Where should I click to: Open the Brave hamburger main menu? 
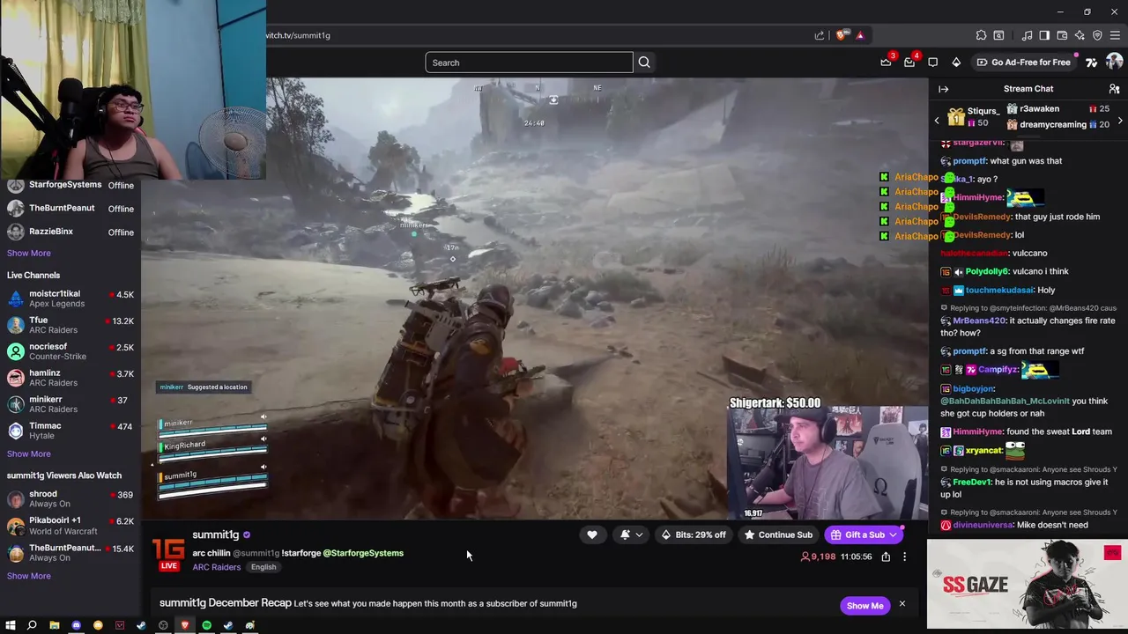(x=1115, y=35)
